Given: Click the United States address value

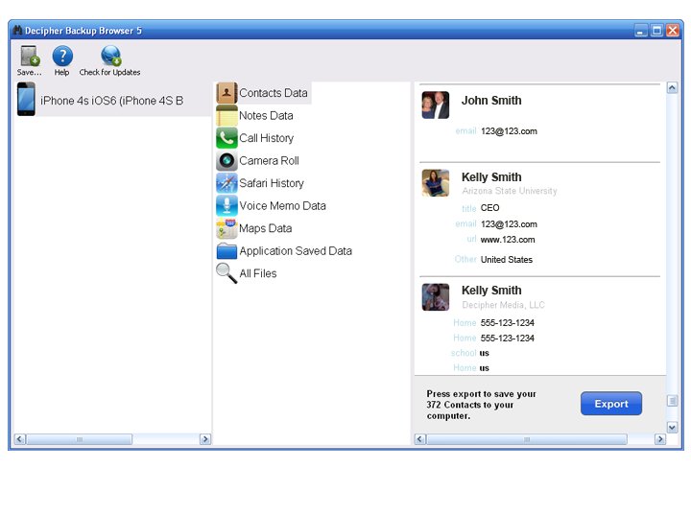Looking at the screenshot, I should point(507,260).
